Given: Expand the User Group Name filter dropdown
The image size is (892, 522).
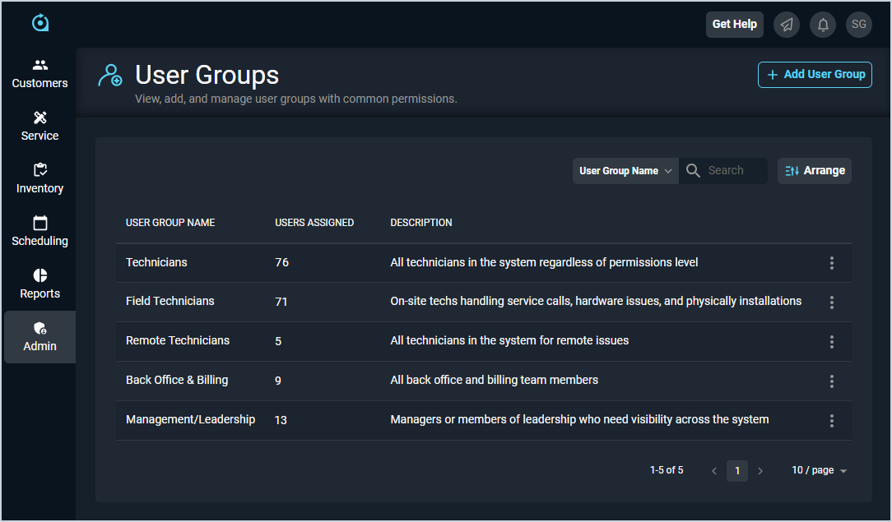Looking at the screenshot, I should click(x=625, y=171).
